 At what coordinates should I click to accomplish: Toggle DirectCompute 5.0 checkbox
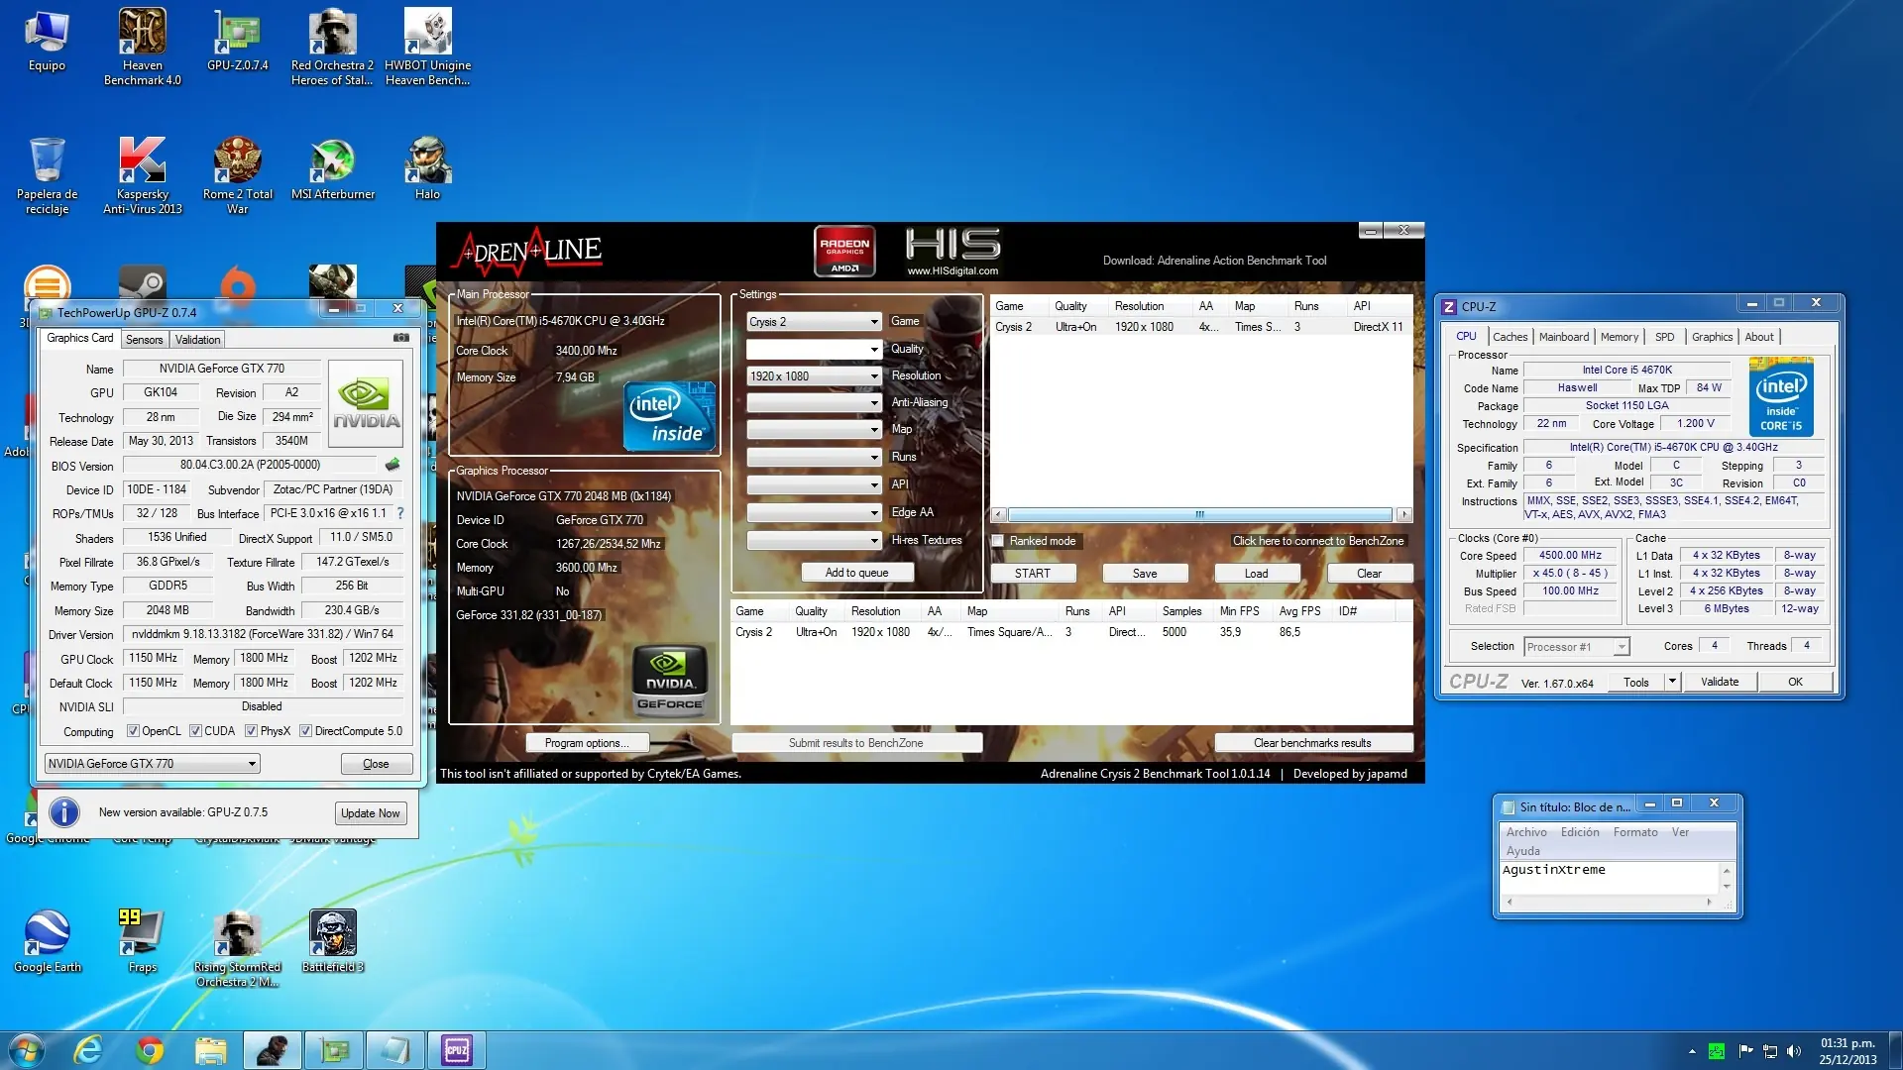[306, 731]
